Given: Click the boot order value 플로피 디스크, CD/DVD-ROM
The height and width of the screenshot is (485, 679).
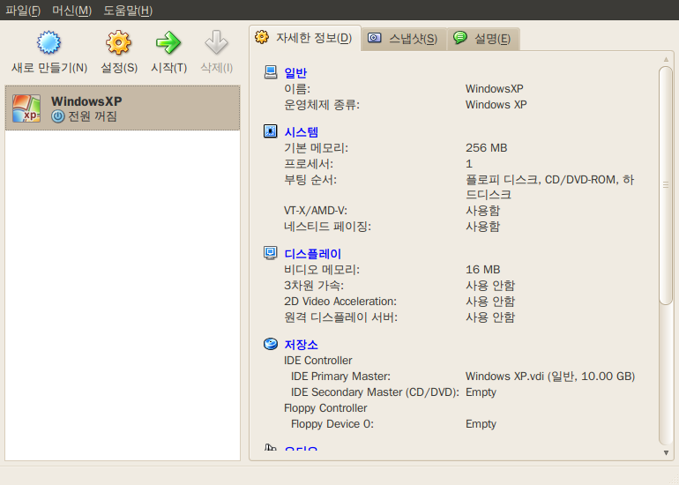Looking at the screenshot, I should click(550, 187).
